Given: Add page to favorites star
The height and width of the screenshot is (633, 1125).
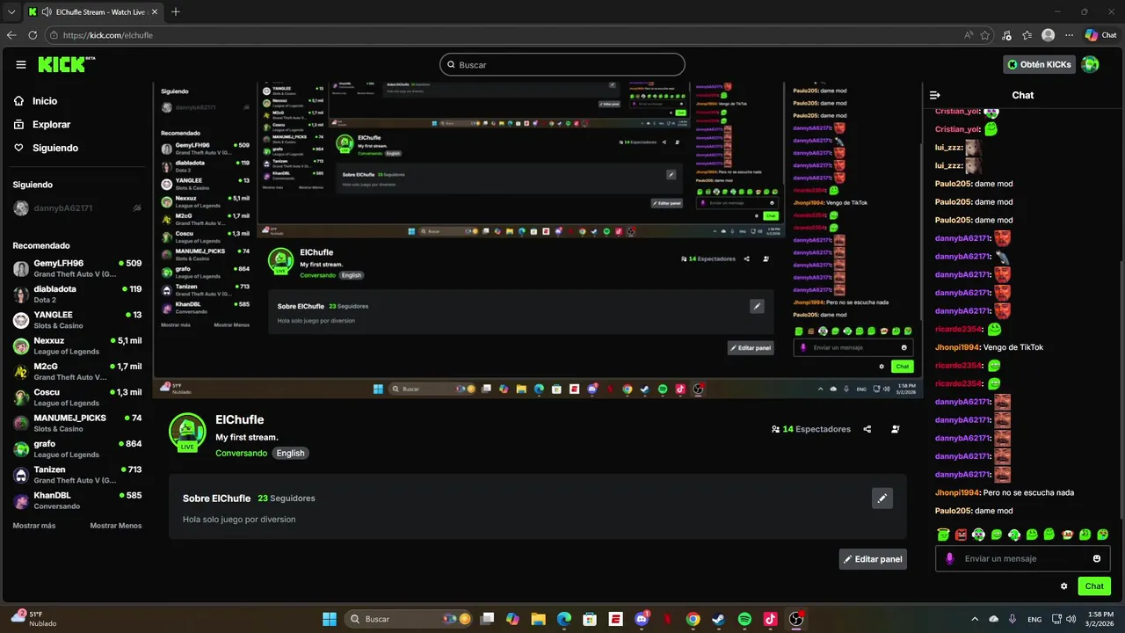Looking at the screenshot, I should coord(985,35).
